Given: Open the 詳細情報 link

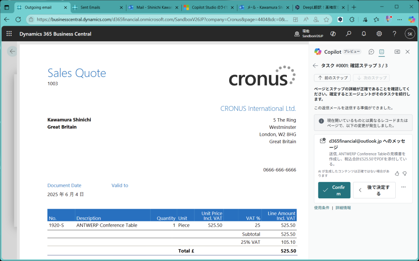Looking at the screenshot, I should tap(343, 208).
